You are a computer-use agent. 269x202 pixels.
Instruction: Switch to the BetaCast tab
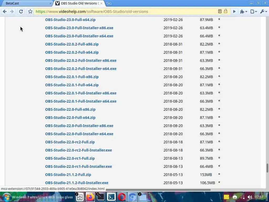(x=26, y=3)
